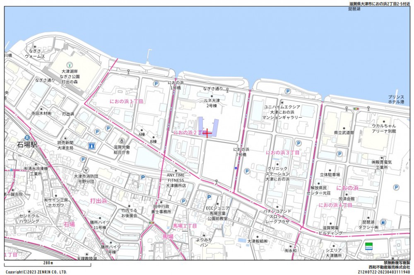Image resolution: width=414 pixels, height=275 pixels.
Task: Click the parking icon above ユニハイムエクシア
Action: pyautogui.click(x=288, y=92)
